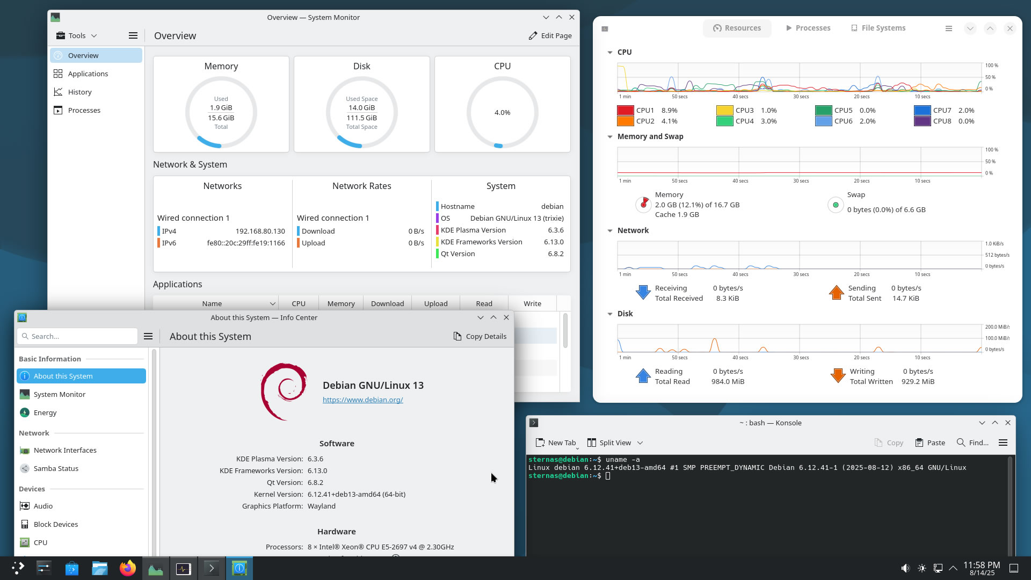Open a New Tab in Konsole
Image resolution: width=1031 pixels, height=580 pixels.
coord(556,443)
